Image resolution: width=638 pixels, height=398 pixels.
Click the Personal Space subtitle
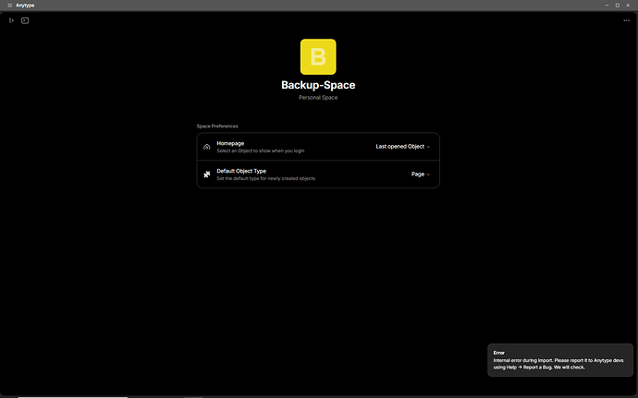click(x=318, y=98)
